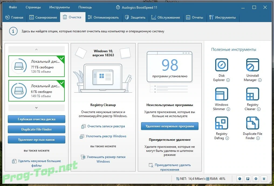Open the Registry Defrag tool icon
The image size is (274, 186).
(x=221, y=123)
